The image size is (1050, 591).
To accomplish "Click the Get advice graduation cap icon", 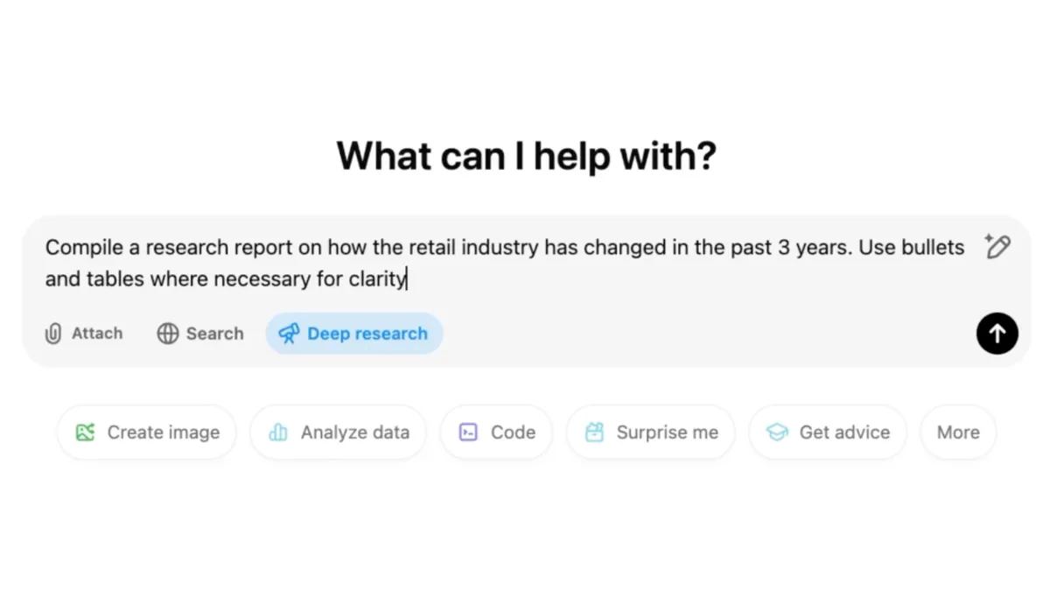I will (x=777, y=432).
